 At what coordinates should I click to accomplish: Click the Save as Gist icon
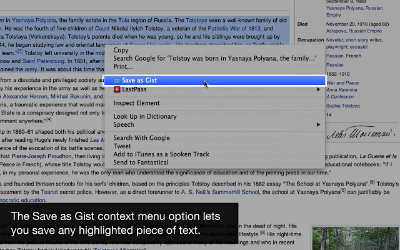[117, 81]
